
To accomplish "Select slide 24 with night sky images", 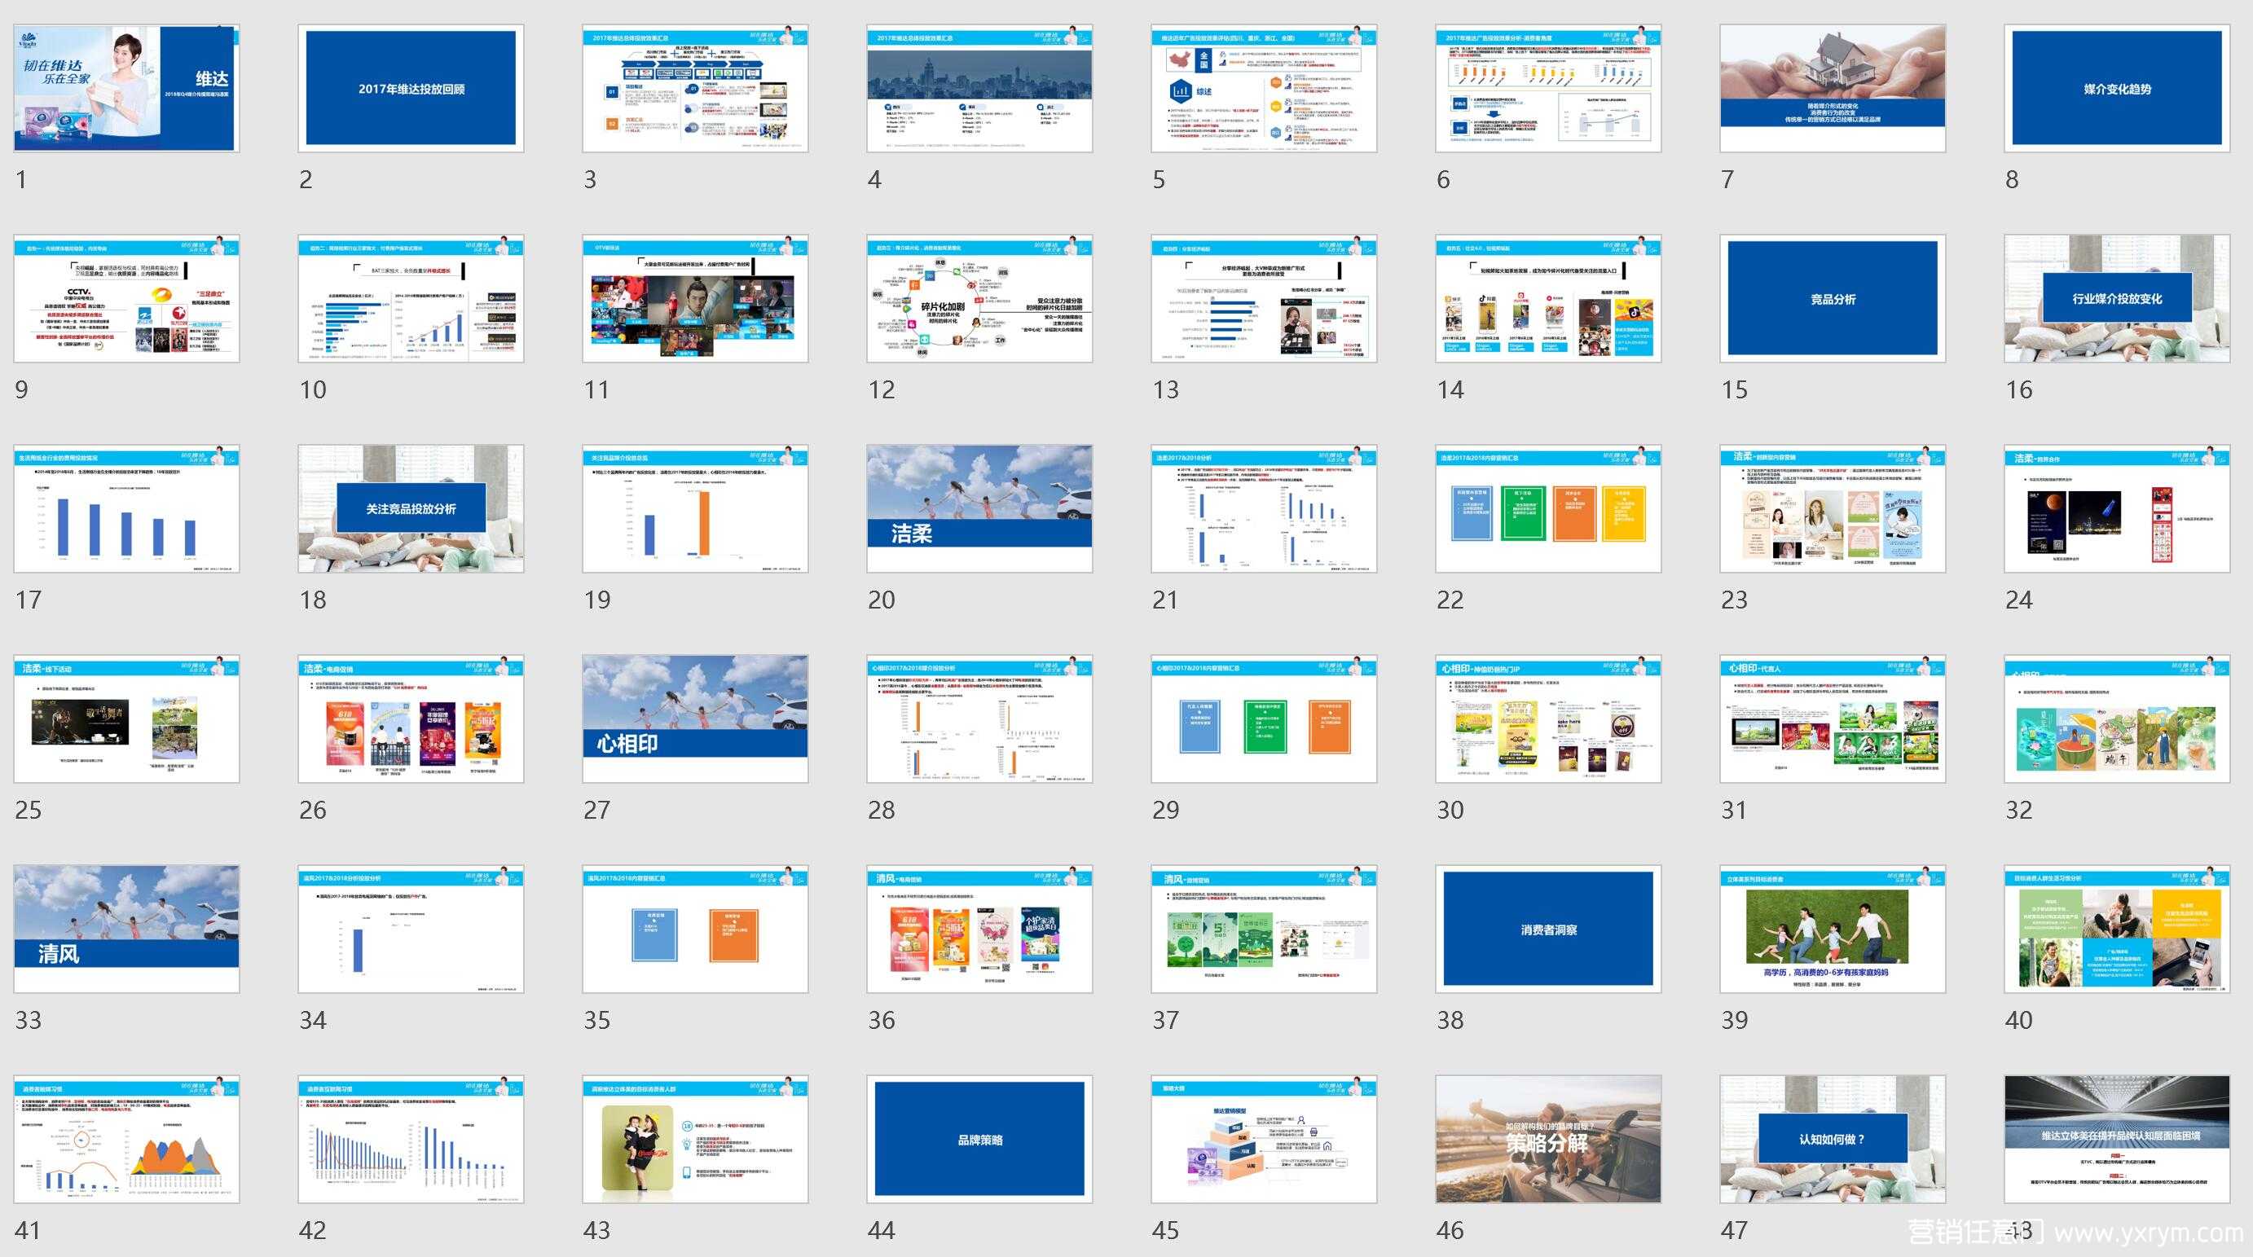I will [2117, 508].
